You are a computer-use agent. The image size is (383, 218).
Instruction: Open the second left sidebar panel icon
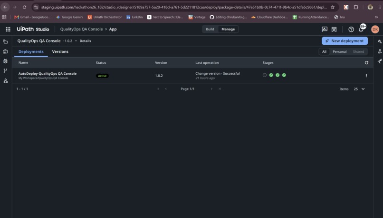(5, 51)
